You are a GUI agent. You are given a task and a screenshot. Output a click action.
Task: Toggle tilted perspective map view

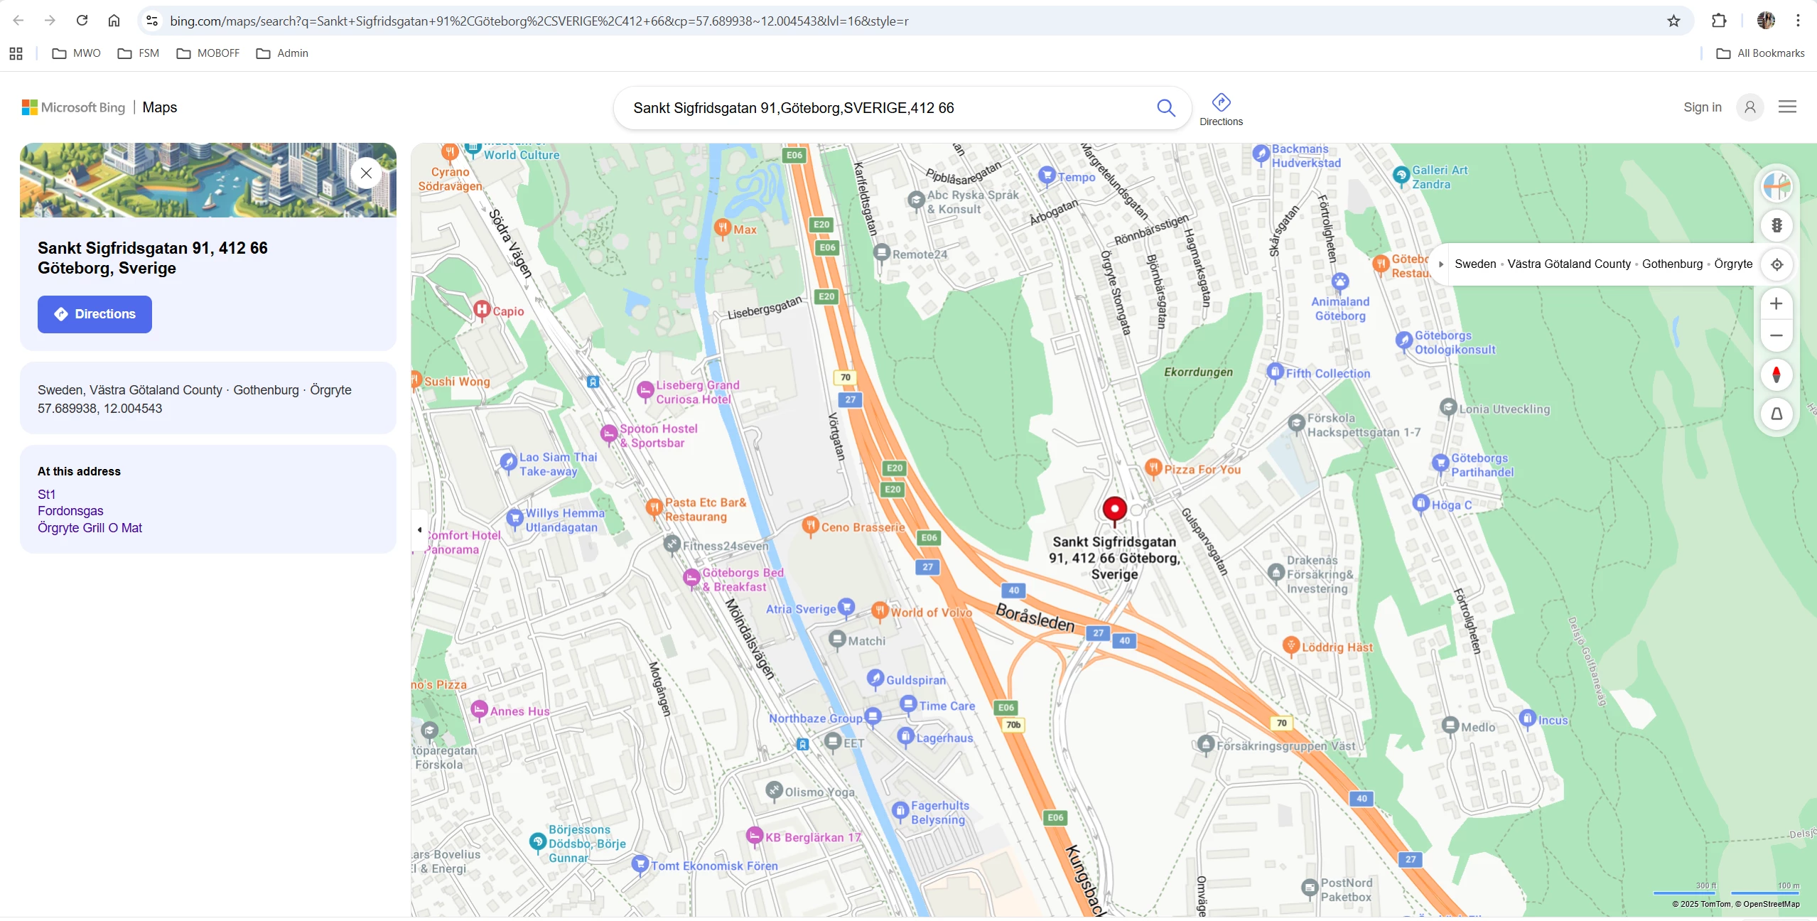point(1776,414)
